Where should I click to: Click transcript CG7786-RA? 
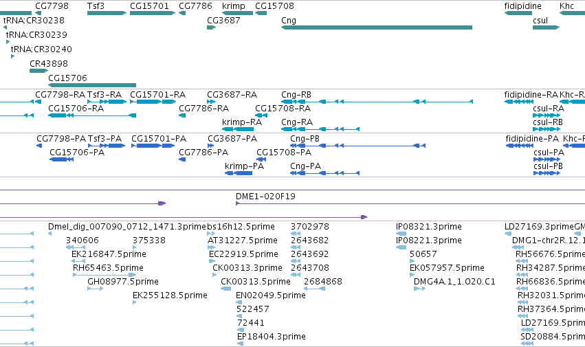pyautogui.click(x=182, y=115)
